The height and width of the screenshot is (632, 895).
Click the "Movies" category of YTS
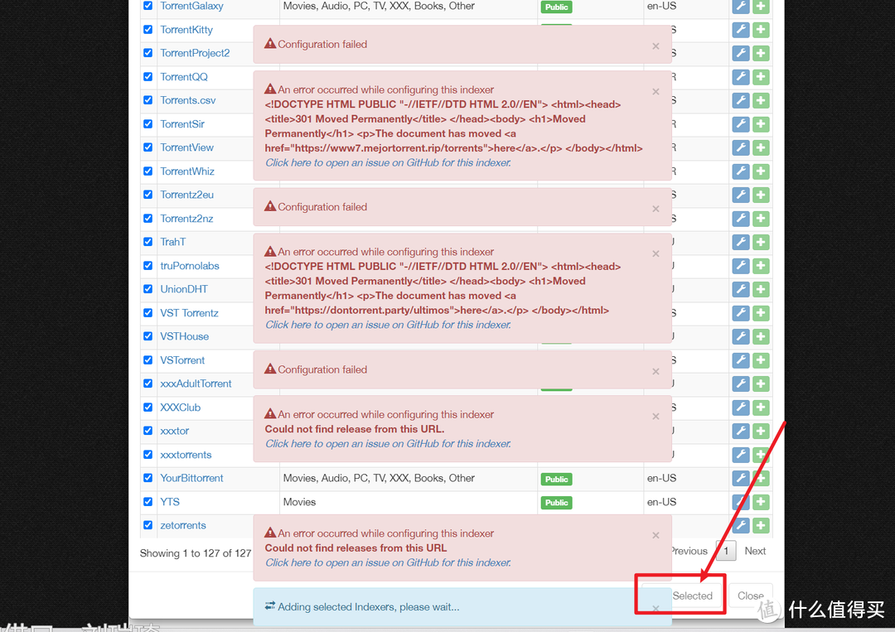click(300, 502)
